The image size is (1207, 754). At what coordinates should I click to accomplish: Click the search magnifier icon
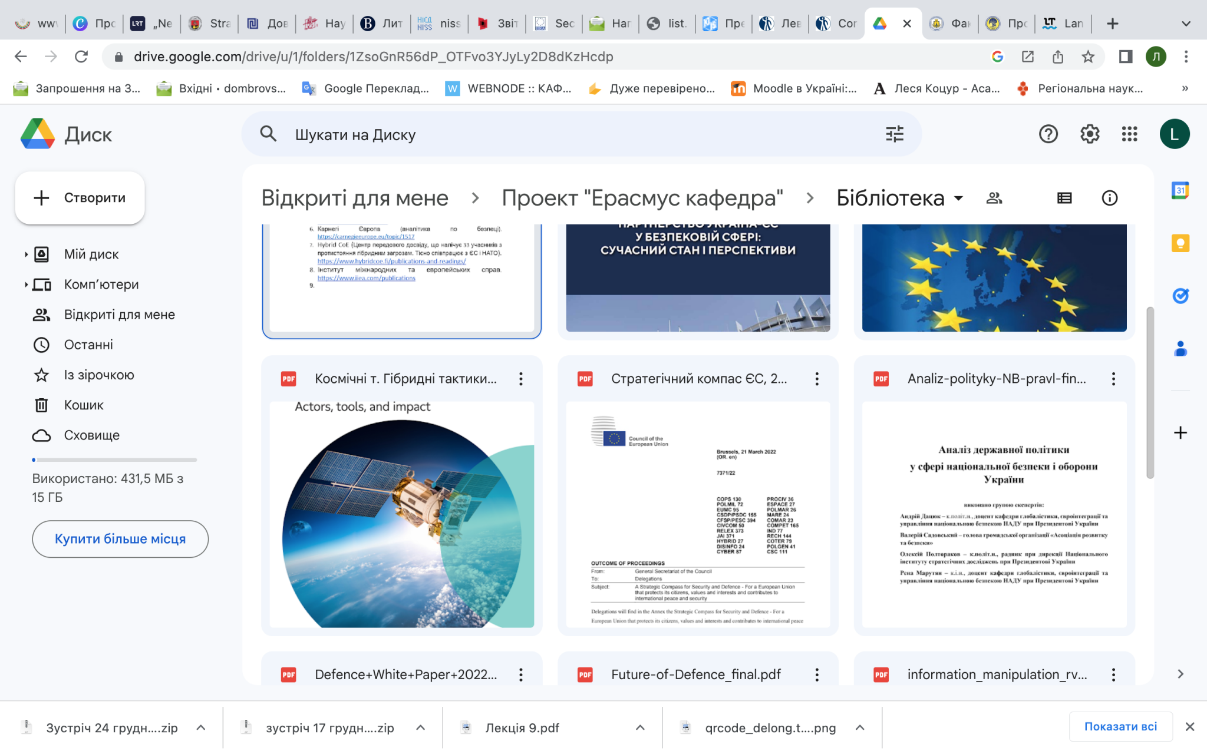point(268,134)
